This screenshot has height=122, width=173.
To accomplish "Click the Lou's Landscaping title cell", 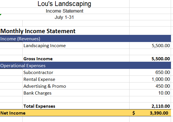I will point(64,4).
